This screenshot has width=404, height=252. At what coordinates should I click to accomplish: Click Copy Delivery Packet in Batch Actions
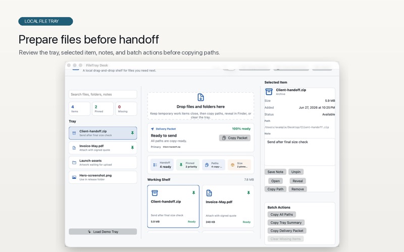287,231
